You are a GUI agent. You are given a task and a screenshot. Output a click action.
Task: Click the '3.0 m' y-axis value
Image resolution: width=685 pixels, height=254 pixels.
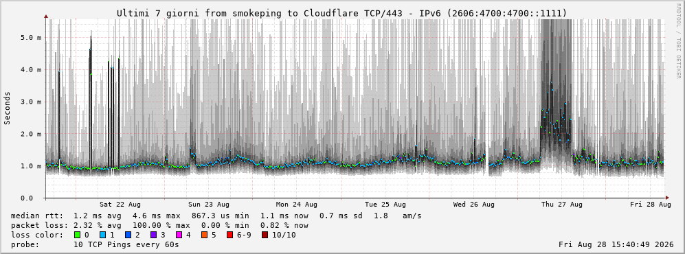(31, 102)
